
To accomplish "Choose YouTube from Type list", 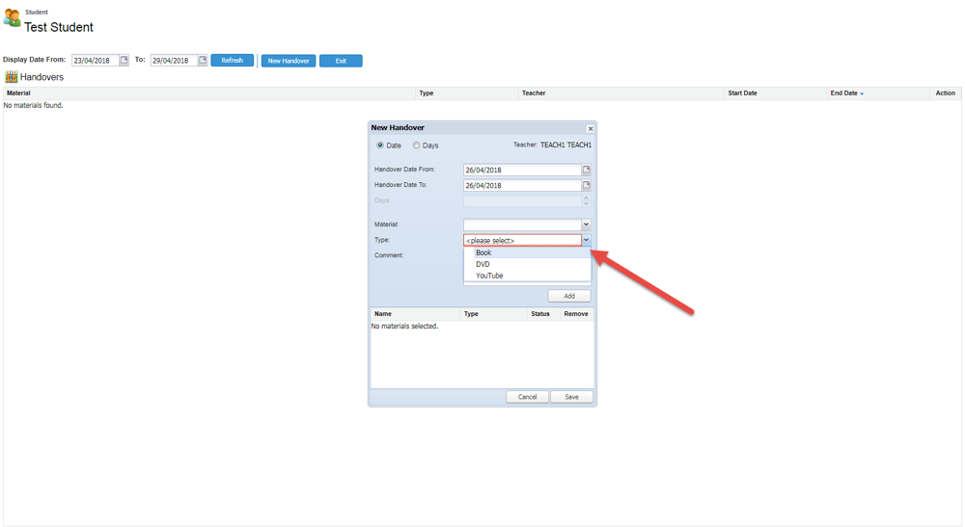I will pyautogui.click(x=489, y=276).
